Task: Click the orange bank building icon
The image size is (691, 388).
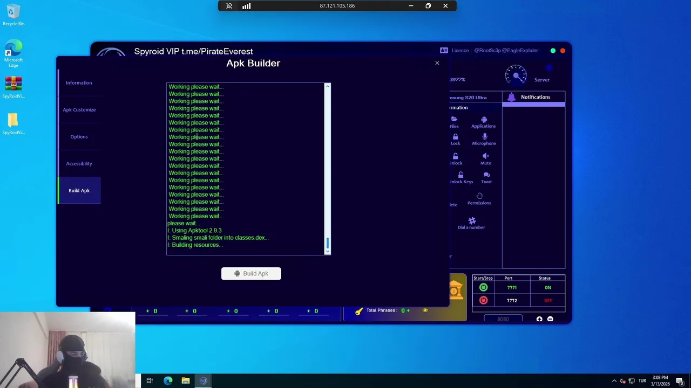Action: point(455,291)
